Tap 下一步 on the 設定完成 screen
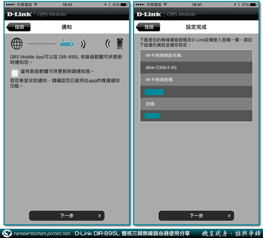Screen dimensions: 263x238 pos(196,216)
